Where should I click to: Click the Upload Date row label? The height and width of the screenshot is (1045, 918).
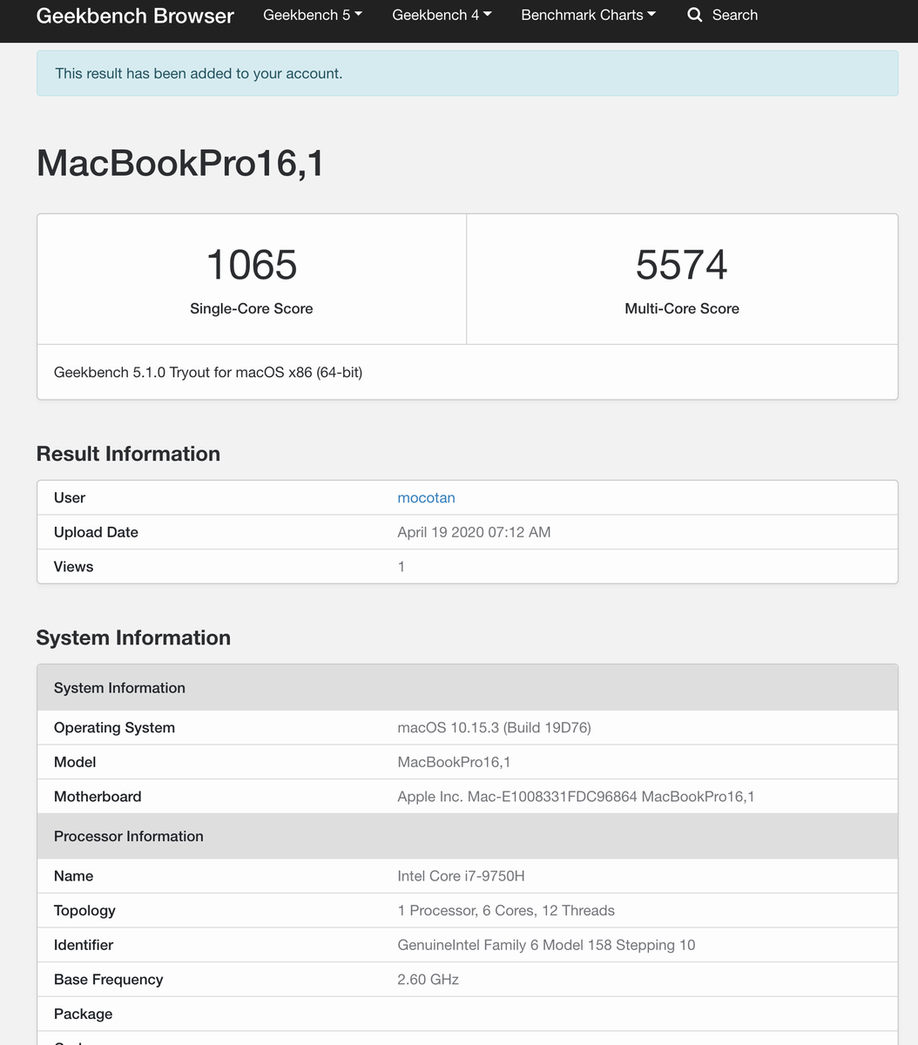(x=96, y=532)
